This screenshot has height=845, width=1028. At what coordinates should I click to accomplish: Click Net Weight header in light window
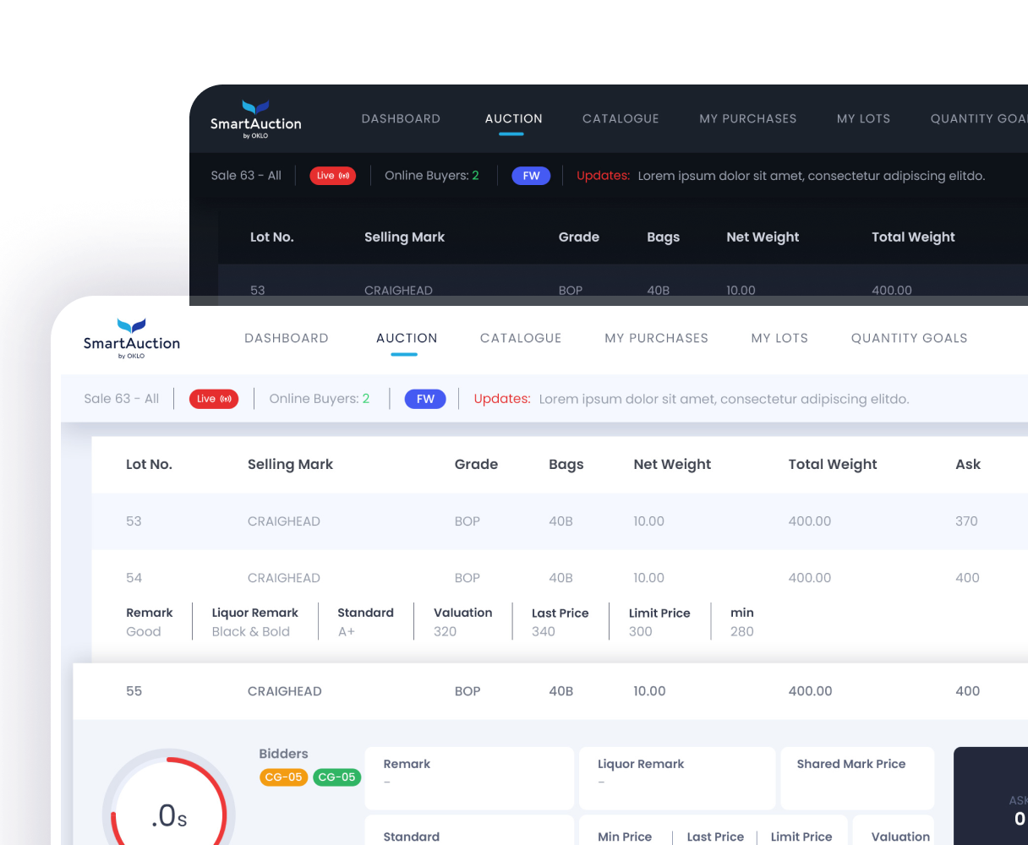(x=672, y=465)
